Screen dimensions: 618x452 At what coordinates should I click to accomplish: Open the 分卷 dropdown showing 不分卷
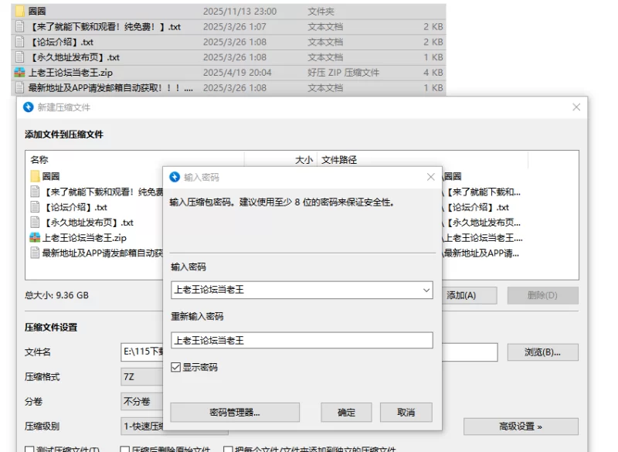pos(141,402)
